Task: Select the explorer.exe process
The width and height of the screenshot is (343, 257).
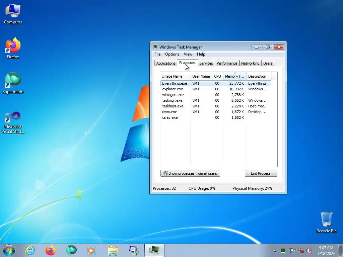Action: (216, 89)
